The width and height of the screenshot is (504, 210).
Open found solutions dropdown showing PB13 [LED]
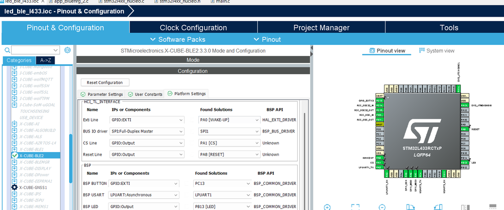(x=222, y=206)
